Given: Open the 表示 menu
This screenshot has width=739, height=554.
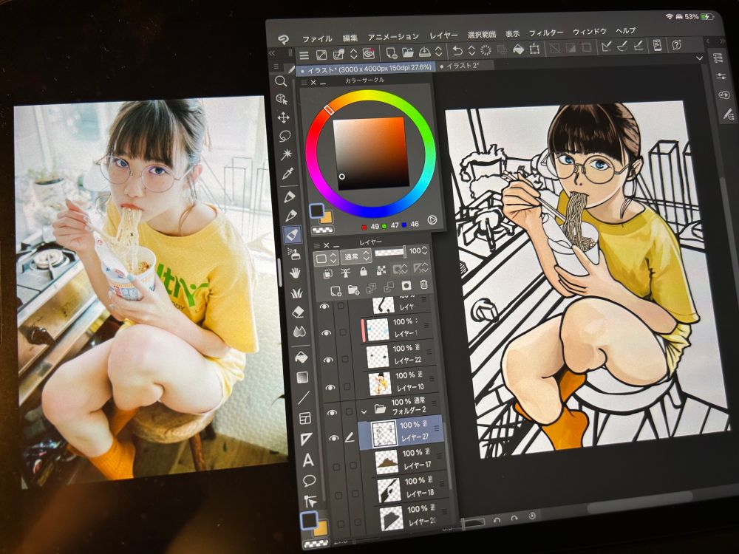Looking at the screenshot, I should pos(512,34).
